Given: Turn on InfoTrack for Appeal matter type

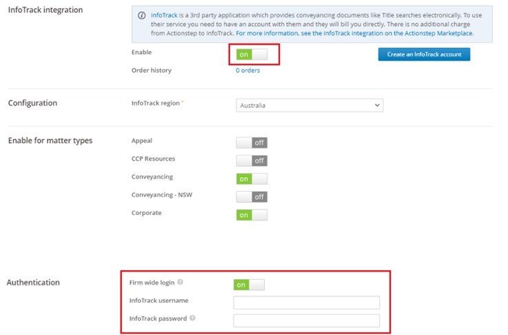Looking at the screenshot, I should pos(252,143).
